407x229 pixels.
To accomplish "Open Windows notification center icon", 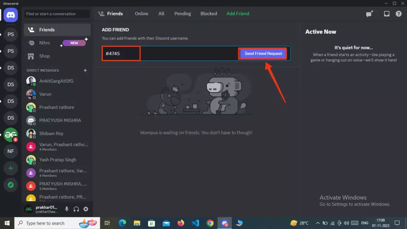I will pos(397,223).
